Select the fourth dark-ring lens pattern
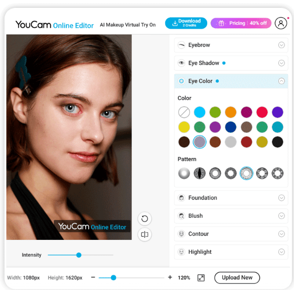This screenshot has width=294, height=290. [231, 173]
